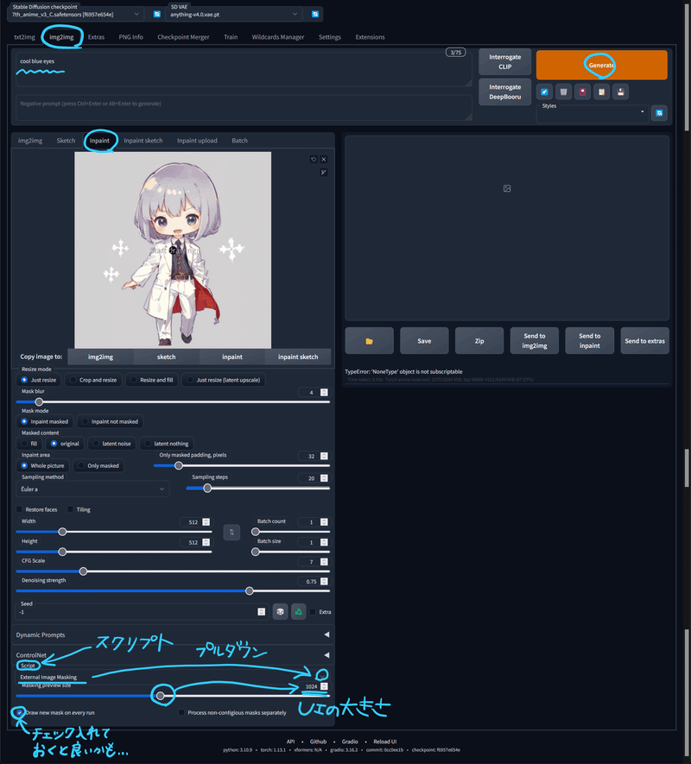Click the refresh icon beside SD VAE dropdown
This screenshot has width=691, height=764.
pyautogui.click(x=314, y=15)
